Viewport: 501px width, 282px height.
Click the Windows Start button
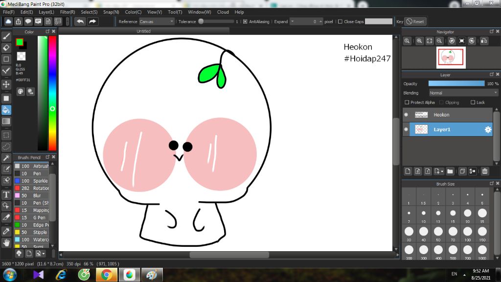coord(10,275)
